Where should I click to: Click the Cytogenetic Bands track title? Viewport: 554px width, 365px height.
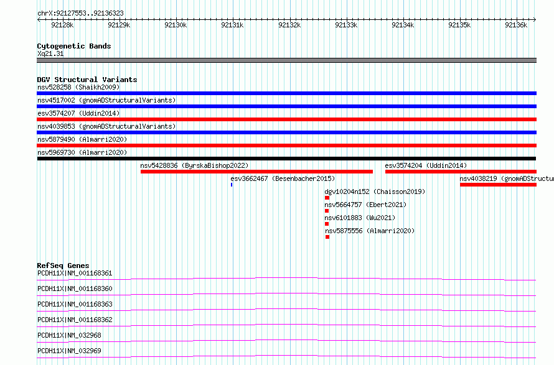pyautogui.click(x=74, y=46)
